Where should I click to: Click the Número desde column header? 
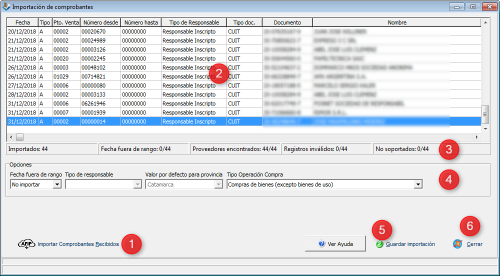click(x=100, y=22)
